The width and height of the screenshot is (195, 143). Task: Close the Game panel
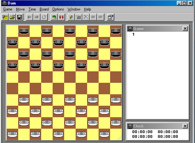[185, 29]
